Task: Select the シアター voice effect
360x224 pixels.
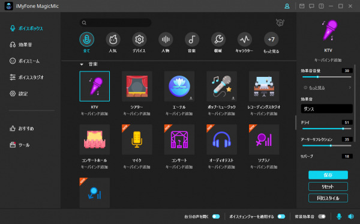Action: [137, 86]
